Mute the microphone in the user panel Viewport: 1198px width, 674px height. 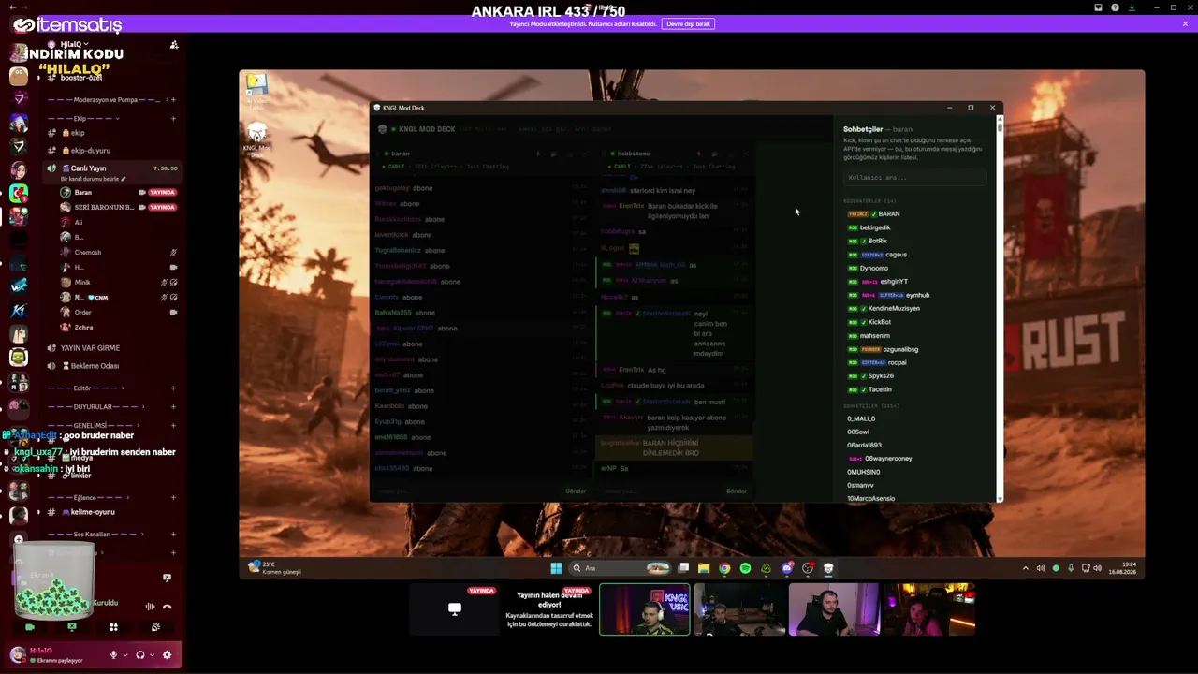114,655
